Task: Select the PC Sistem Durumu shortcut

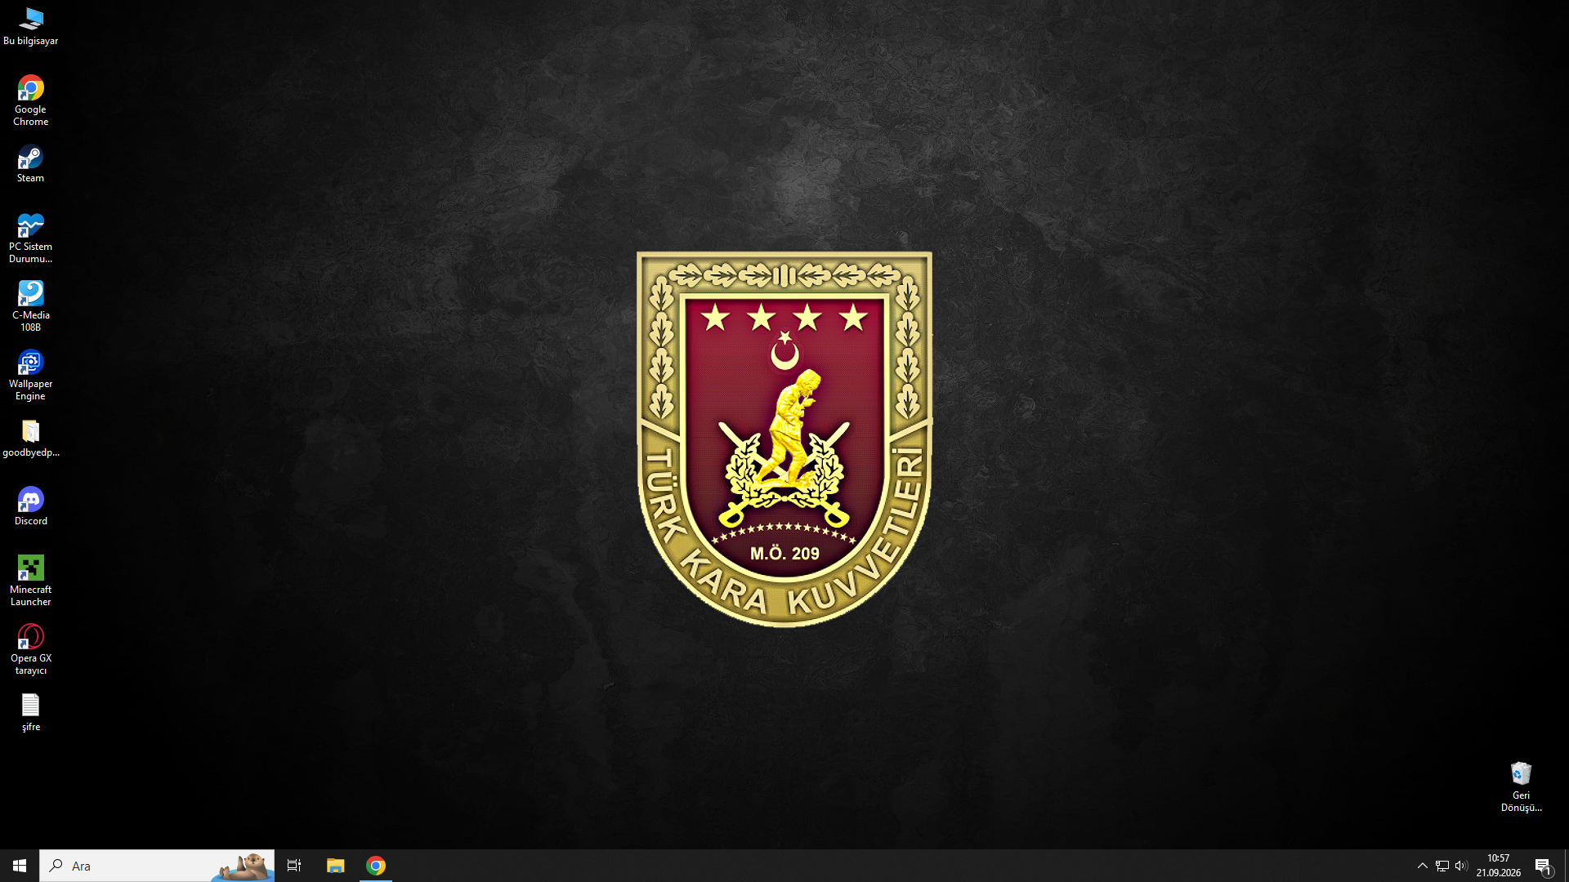Action: (x=30, y=238)
